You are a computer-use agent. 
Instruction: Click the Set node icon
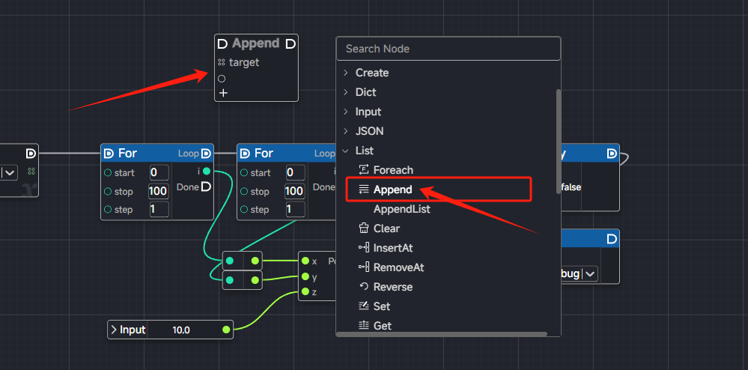click(364, 306)
